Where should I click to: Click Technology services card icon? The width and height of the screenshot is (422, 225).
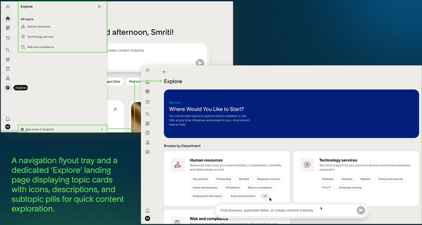pos(307,165)
